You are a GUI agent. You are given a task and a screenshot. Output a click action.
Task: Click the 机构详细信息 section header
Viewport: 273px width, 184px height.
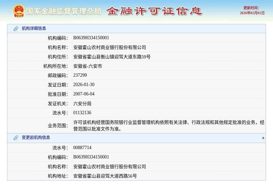coord(34,29)
